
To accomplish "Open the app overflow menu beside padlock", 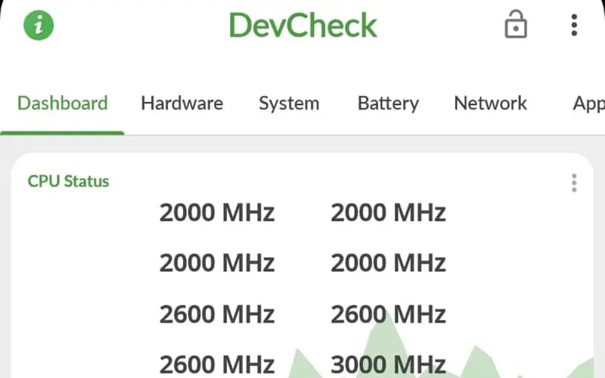I will point(574,25).
